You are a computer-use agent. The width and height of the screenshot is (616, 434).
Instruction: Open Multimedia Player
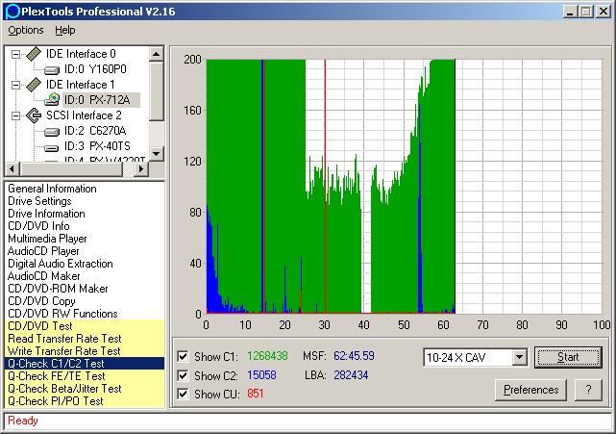[47, 239]
